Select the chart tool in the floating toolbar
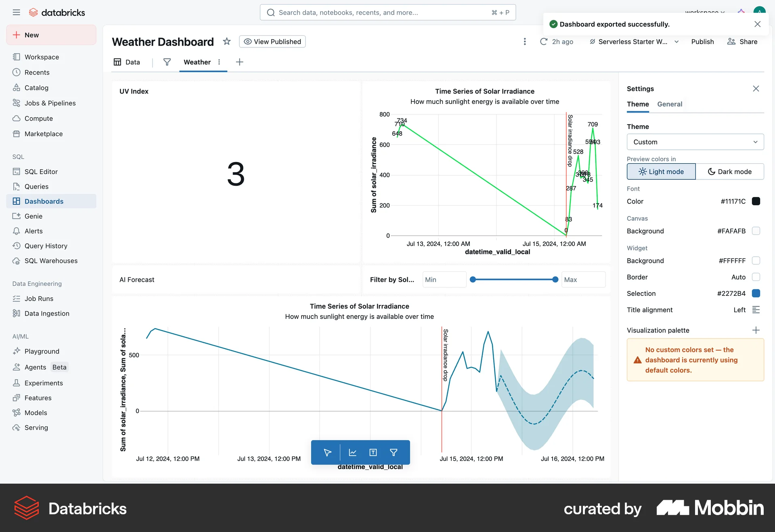This screenshot has height=532, width=775. point(352,452)
